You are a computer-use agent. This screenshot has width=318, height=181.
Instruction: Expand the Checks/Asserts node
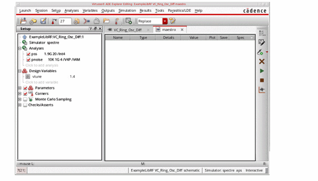(20, 105)
